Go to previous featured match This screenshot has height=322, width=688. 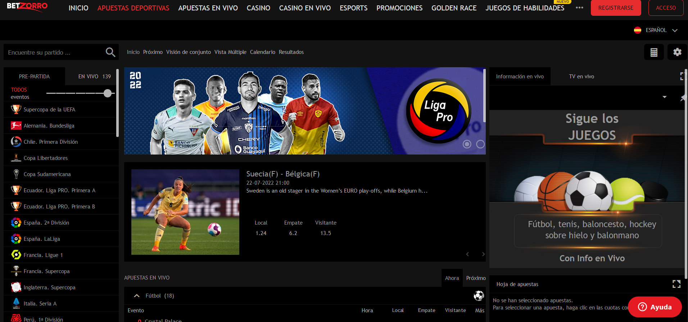467,254
